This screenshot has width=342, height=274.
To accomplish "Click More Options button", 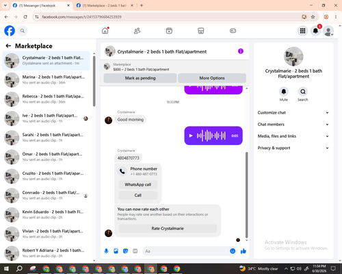I will pos(212,78).
